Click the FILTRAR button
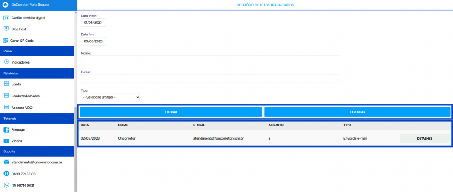 (171, 112)
